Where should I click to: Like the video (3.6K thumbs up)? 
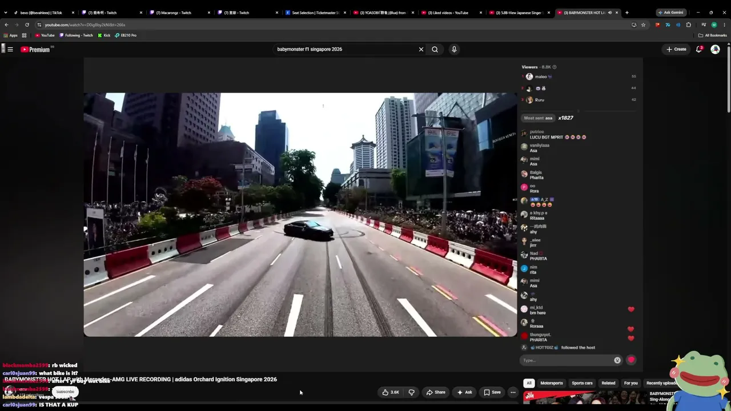[391, 392]
